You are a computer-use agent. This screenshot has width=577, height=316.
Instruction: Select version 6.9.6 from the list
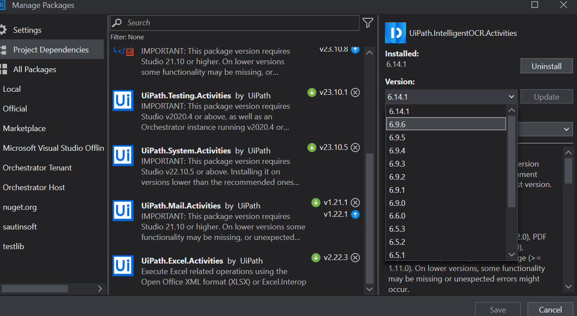(446, 125)
